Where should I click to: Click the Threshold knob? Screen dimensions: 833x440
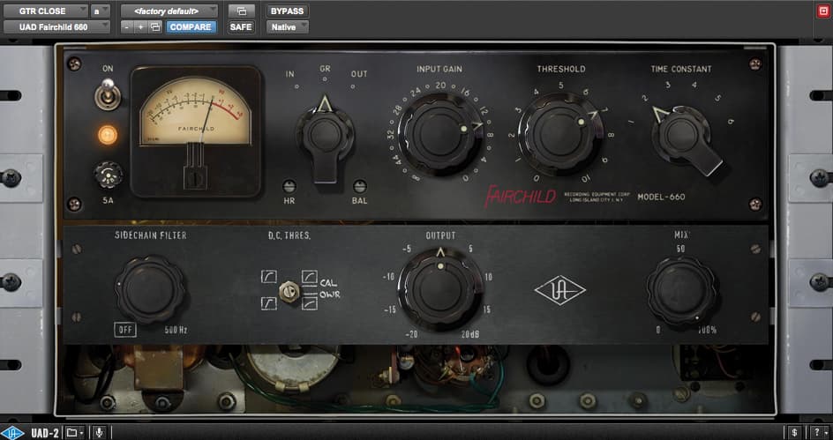[561, 134]
